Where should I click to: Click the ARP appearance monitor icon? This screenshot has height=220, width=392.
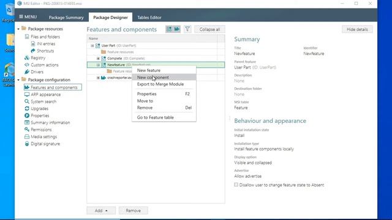pos(27,95)
